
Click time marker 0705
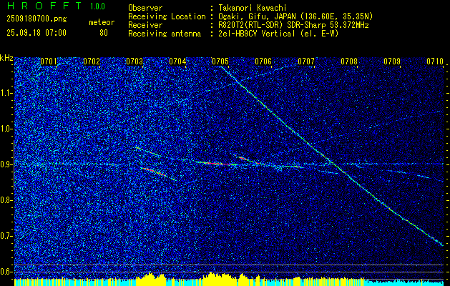tap(220, 61)
